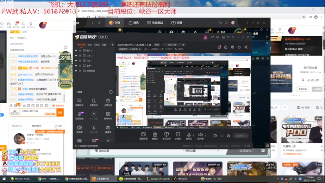The height and width of the screenshot is (183, 325).
Task: Add a screen capture source from bottom bar
Action: pyautogui.click(x=143, y=136)
